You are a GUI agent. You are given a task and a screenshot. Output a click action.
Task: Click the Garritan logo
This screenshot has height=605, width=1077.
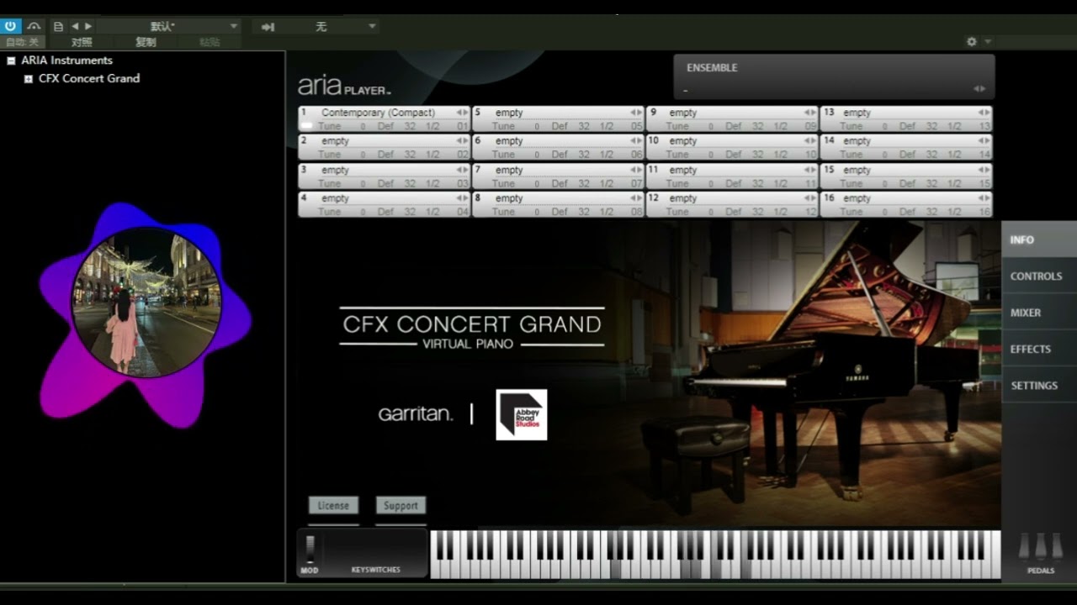416,413
